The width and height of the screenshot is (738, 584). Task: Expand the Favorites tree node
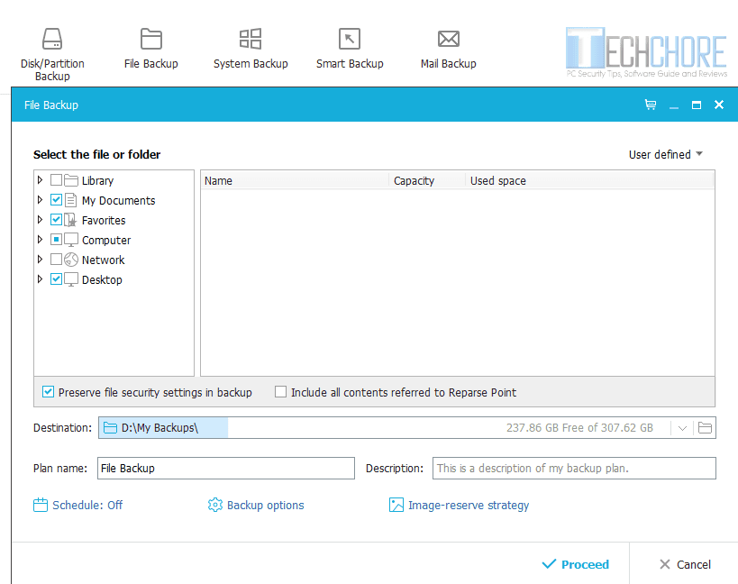pyautogui.click(x=40, y=219)
